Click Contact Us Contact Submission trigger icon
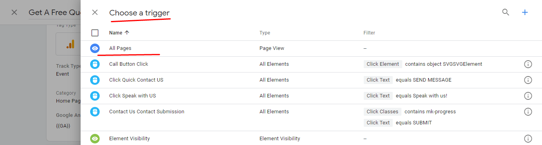This screenshot has height=145, width=542. [95, 112]
